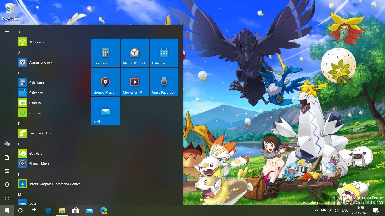Viewport: 385px width, 216px height.
Task: Open the Mail pinned tile
Action: click(105, 111)
